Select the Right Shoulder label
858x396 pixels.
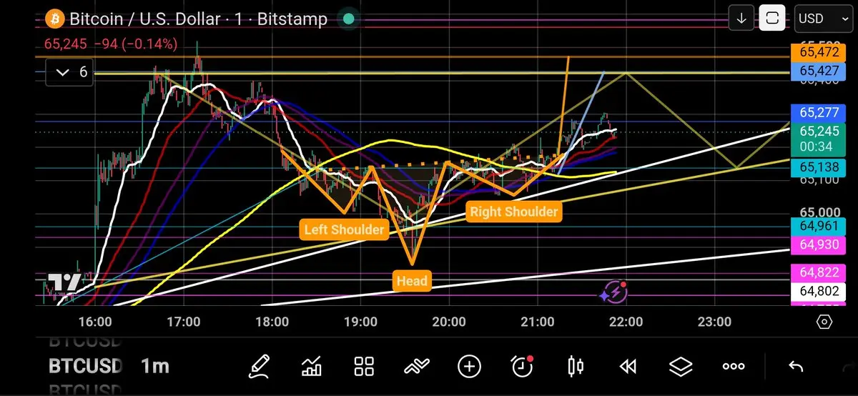(x=513, y=212)
